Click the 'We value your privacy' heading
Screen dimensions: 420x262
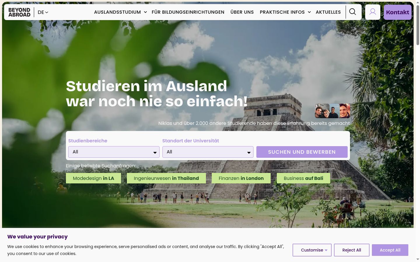click(x=37, y=237)
